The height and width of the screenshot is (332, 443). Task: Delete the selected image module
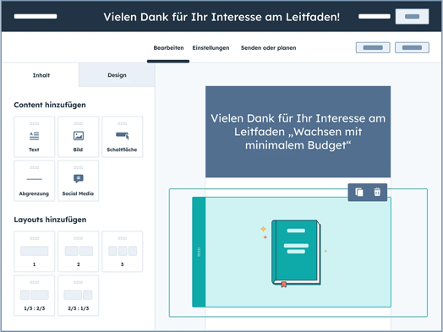tap(377, 193)
